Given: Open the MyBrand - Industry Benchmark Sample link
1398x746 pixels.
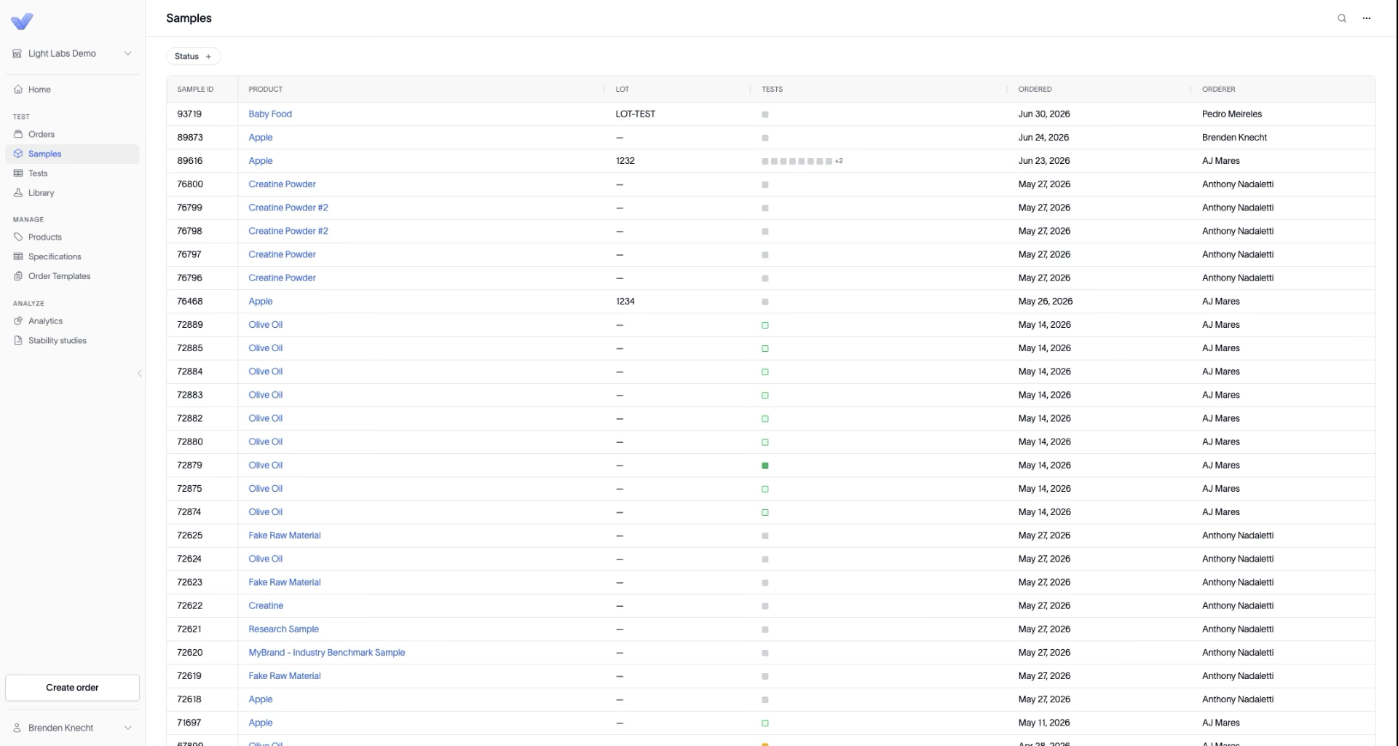Looking at the screenshot, I should (x=327, y=653).
